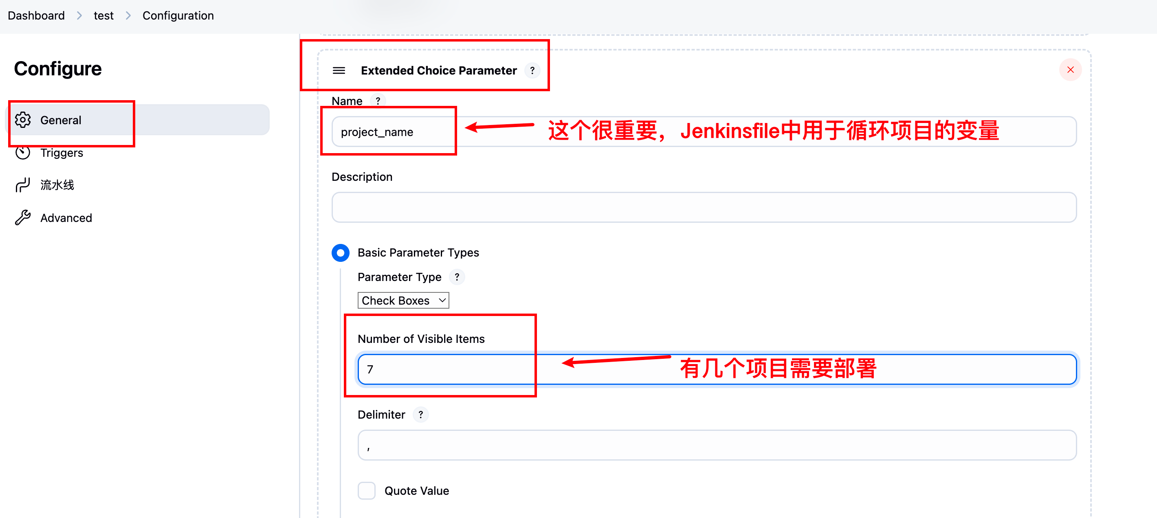Click the wrench icon beside Advanced
1157x518 pixels.
[23, 218]
